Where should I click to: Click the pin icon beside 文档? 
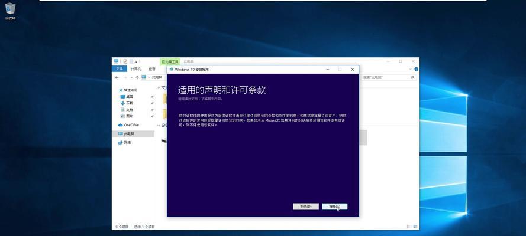point(152,110)
